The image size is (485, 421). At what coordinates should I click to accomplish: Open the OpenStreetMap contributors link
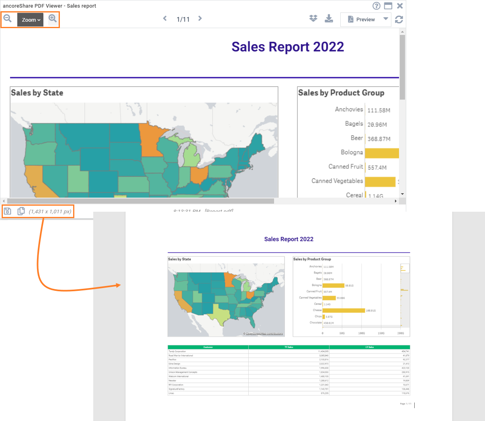pyautogui.click(x=264, y=334)
